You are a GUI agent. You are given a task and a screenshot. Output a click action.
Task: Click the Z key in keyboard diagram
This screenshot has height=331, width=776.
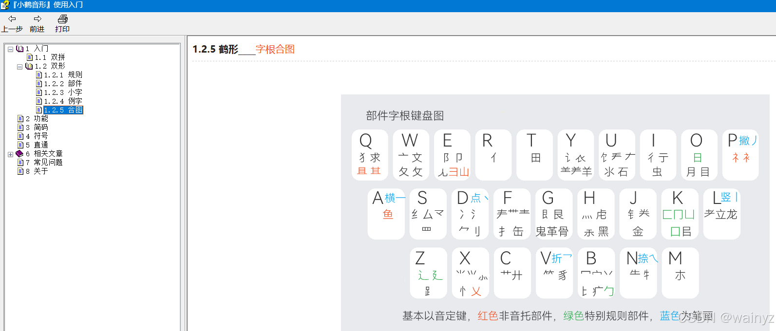coord(429,273)
